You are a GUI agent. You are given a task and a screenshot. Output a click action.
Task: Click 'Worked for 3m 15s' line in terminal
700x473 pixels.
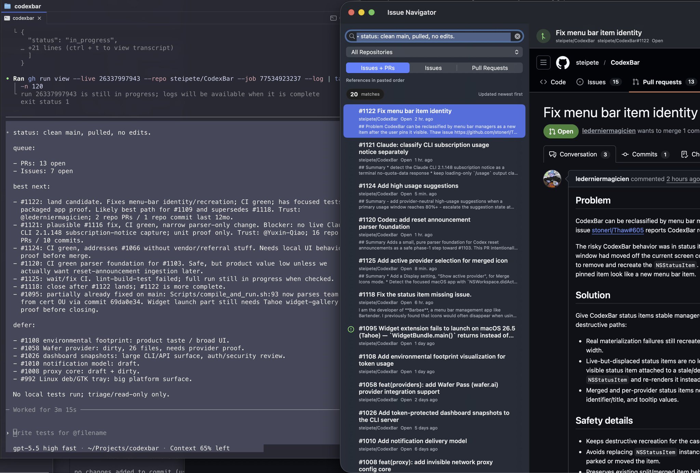(45, 410)
